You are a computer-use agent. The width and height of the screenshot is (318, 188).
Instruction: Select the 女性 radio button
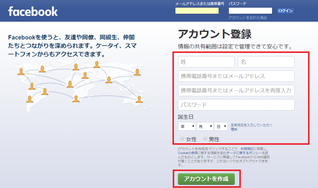point(182,139)
